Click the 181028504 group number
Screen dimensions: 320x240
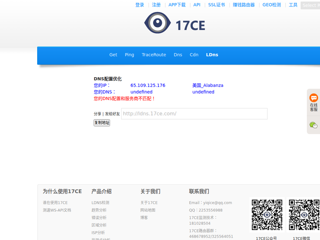[200, 223]
